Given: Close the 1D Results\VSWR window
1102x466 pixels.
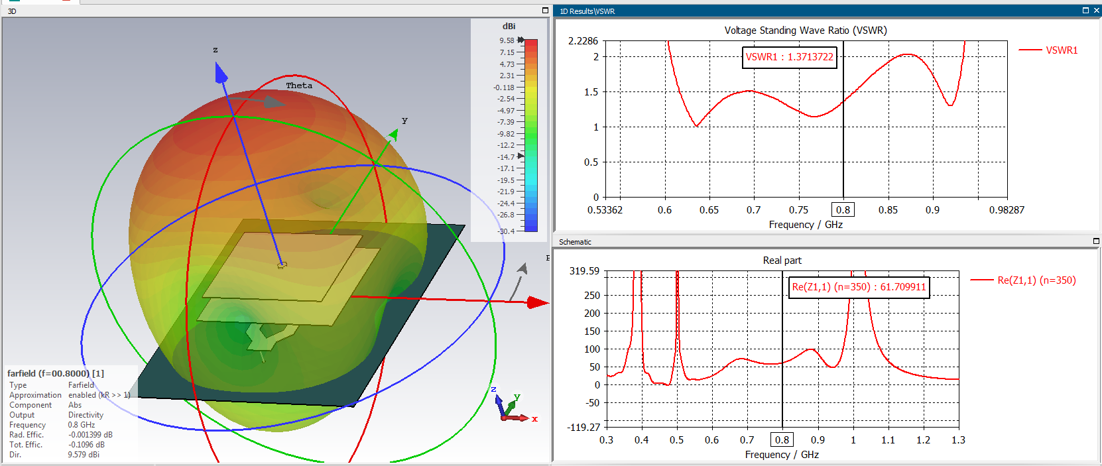Looking at the screenshot, I should 1096,11.
